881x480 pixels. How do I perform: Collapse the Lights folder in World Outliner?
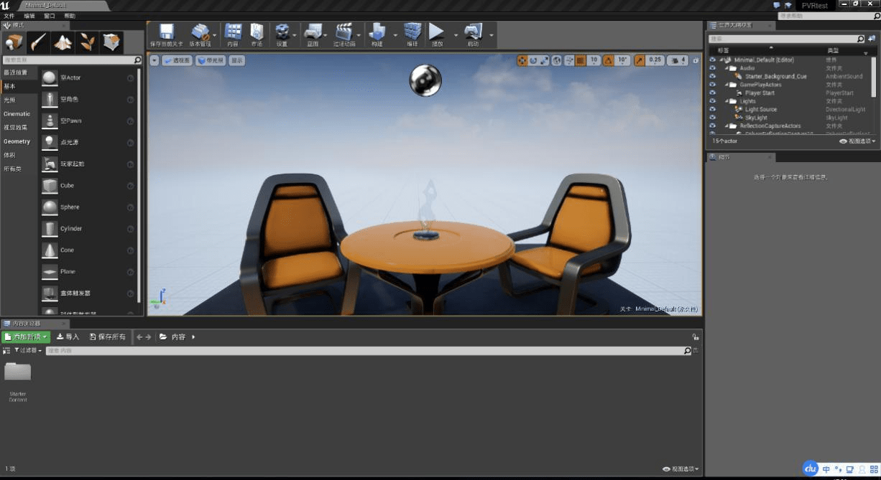[x=727, y=101]
